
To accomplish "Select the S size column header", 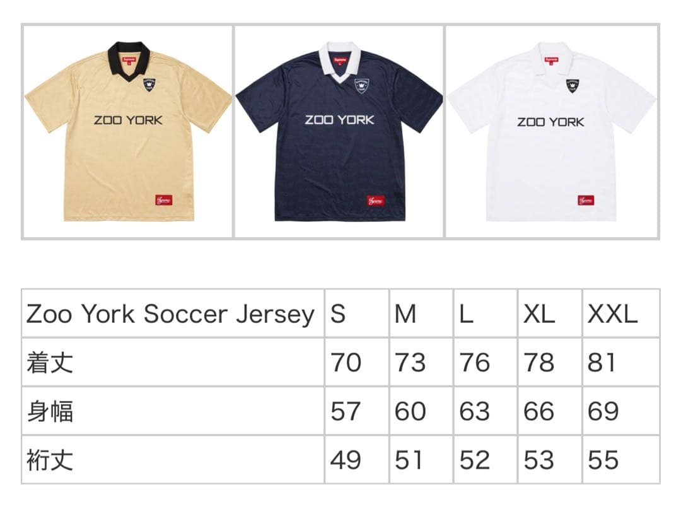I will point(356,313).
